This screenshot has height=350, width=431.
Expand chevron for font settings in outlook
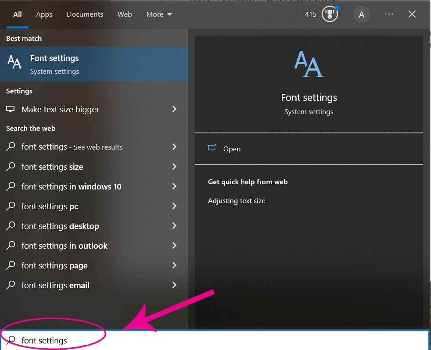[174, 246]
